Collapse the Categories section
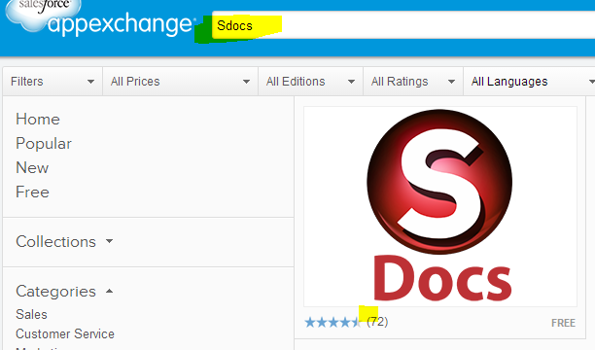The height and width of the screenshot is (350, 595). point(64,292)
